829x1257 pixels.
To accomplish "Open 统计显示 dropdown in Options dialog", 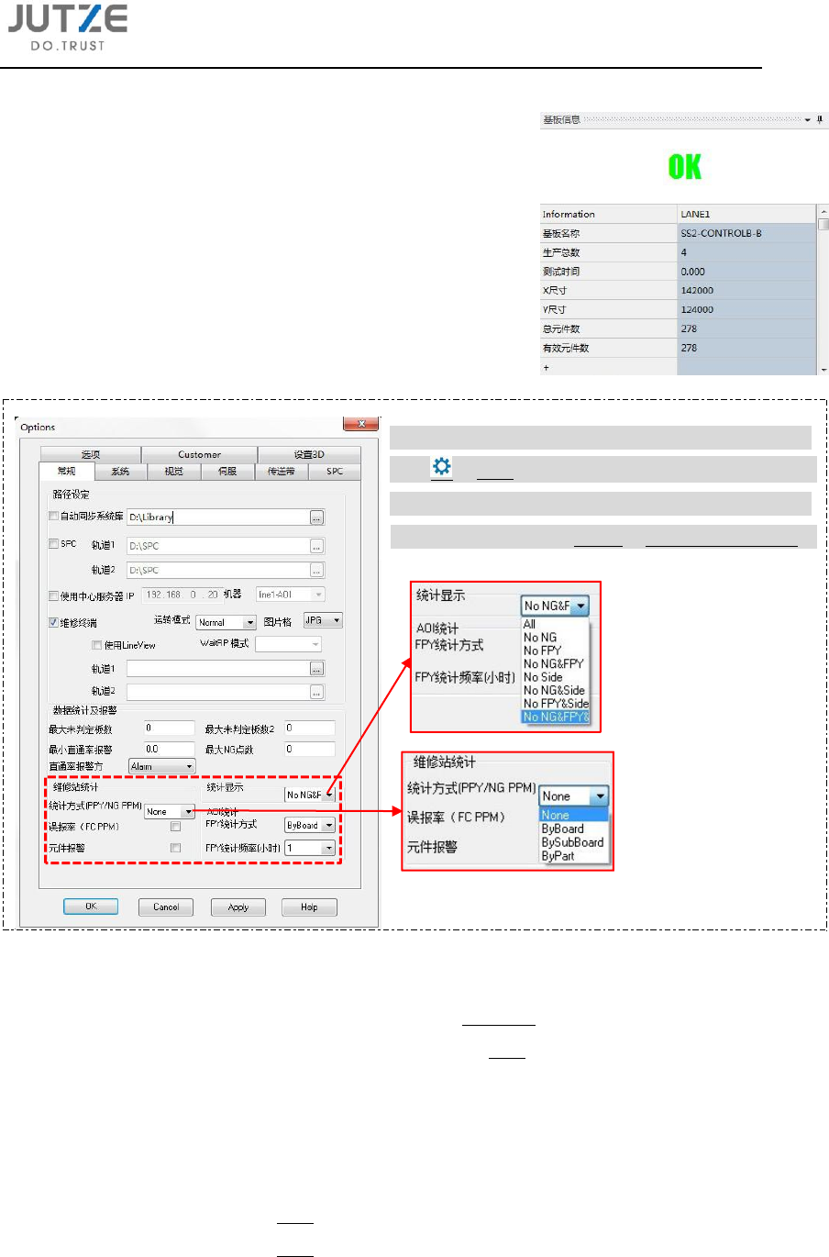I will point(310,795).
